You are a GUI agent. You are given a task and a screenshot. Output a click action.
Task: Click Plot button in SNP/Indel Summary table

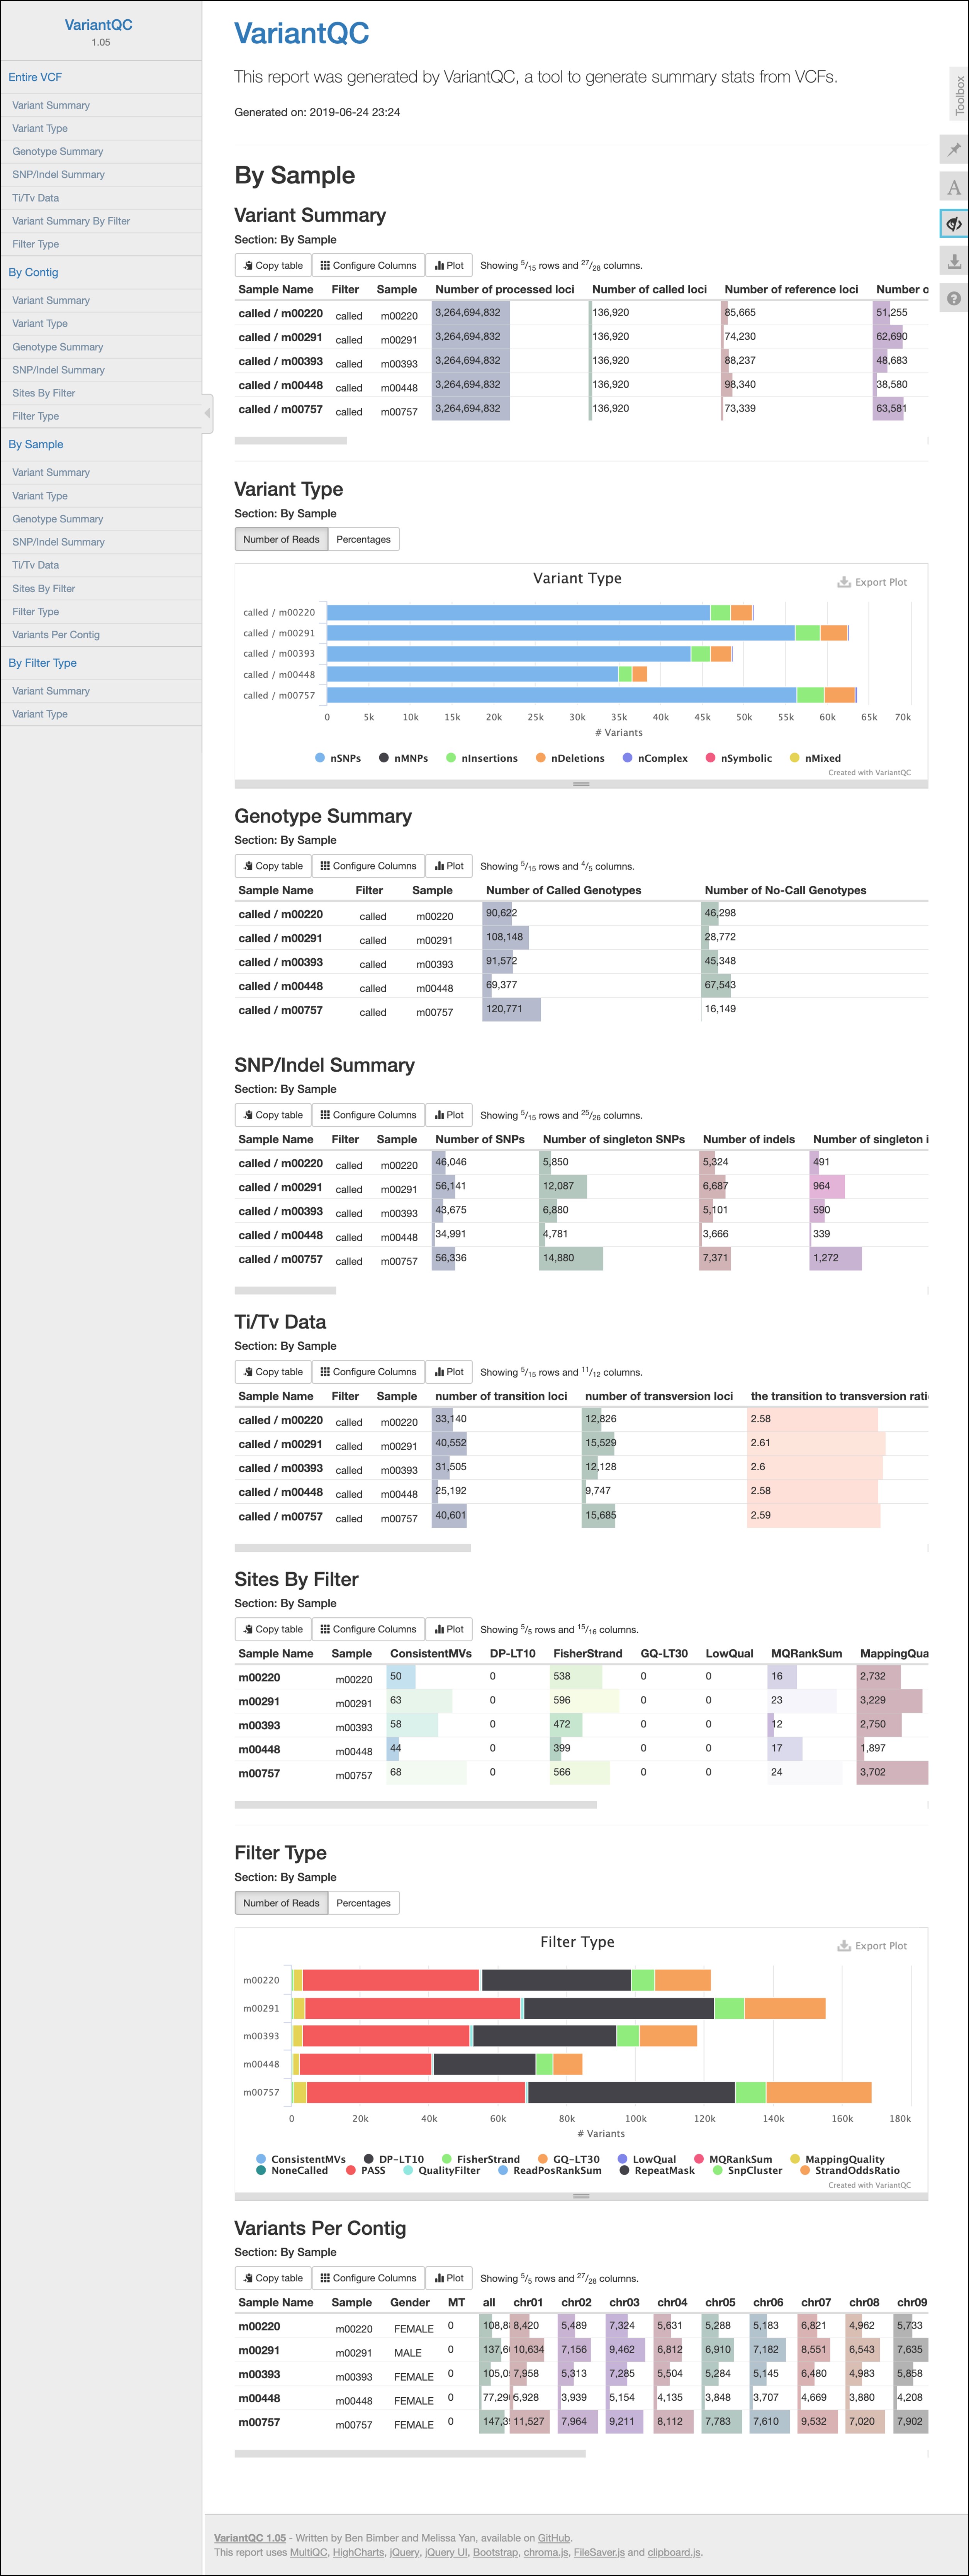tap(449, 1115)
